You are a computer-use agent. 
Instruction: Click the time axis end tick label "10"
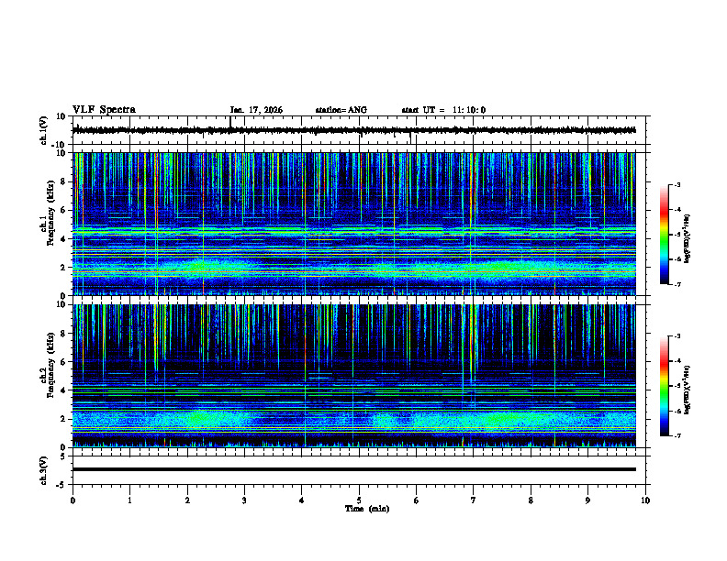coord(645,500)
